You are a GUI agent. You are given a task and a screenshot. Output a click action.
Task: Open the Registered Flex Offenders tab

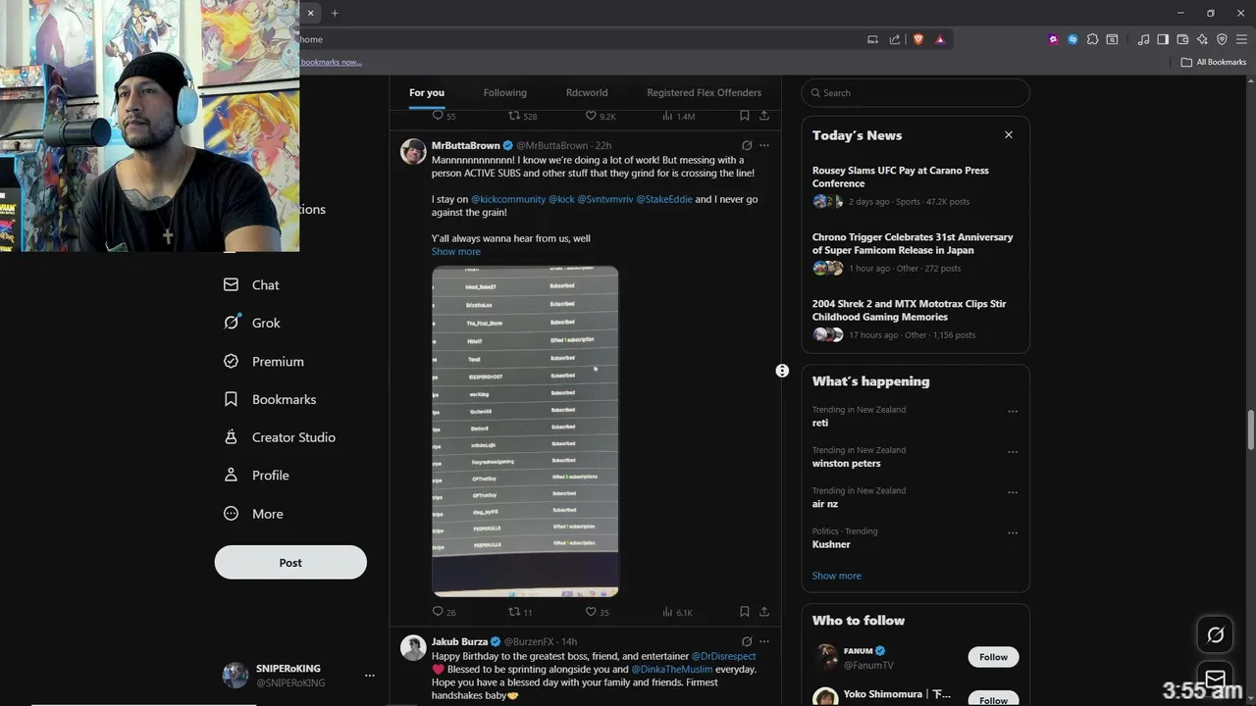704,92
